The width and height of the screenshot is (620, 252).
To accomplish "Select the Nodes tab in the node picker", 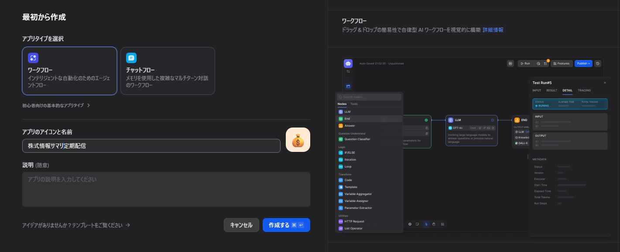I will [342, 104].
